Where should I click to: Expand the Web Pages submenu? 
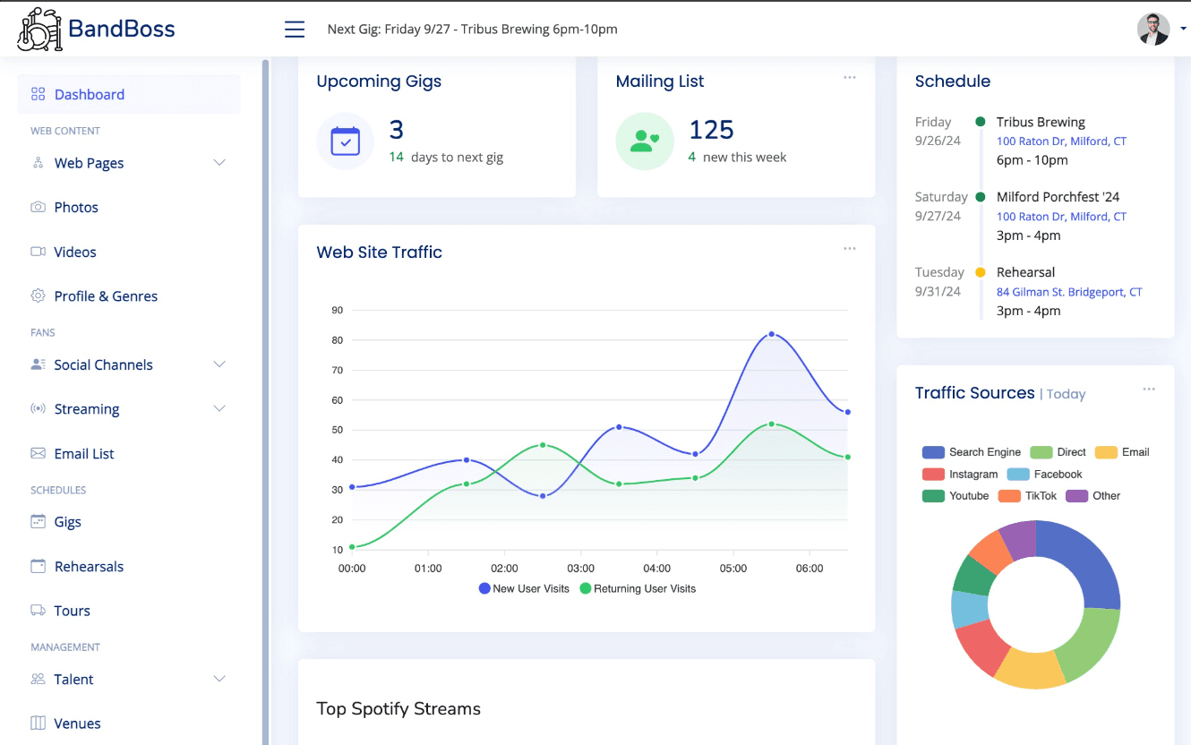[x=219, y=163]
